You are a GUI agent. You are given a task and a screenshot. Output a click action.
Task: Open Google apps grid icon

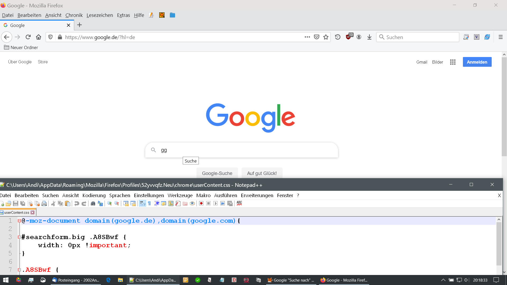pos(453,62)
